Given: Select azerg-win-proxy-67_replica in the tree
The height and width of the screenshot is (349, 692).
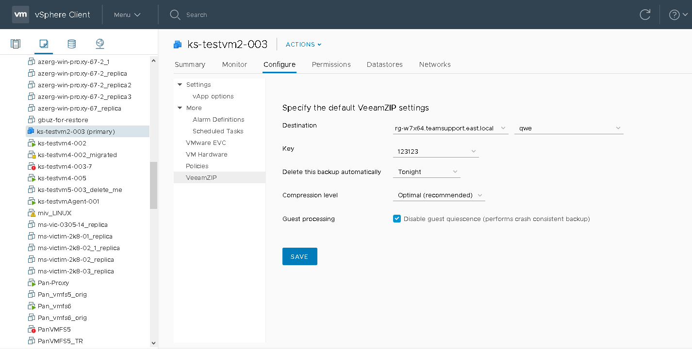Looking at the screenshot, I should click(80, 108).
